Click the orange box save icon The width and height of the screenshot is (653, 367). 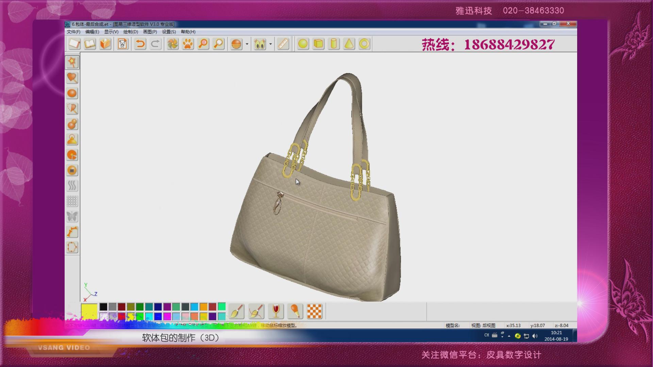[105, 44]
